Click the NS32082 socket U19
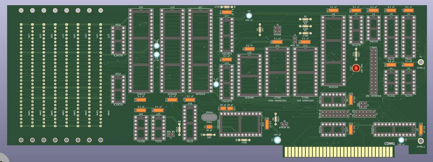Image resolution: width=433 pixels, height=162 pixels. click(172, 50)
